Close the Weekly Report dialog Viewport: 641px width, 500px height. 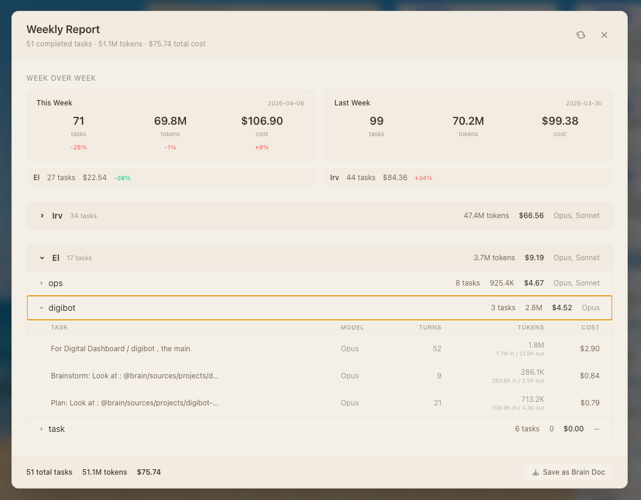click(604, 35)
